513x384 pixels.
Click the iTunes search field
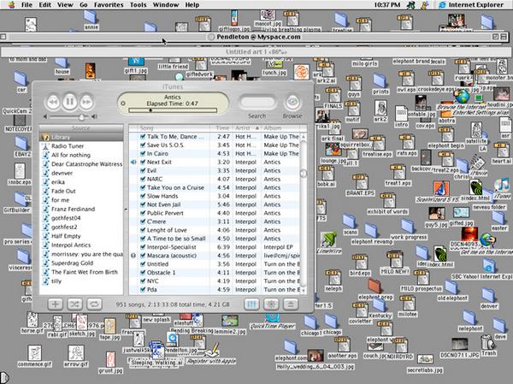coord(257,103)
